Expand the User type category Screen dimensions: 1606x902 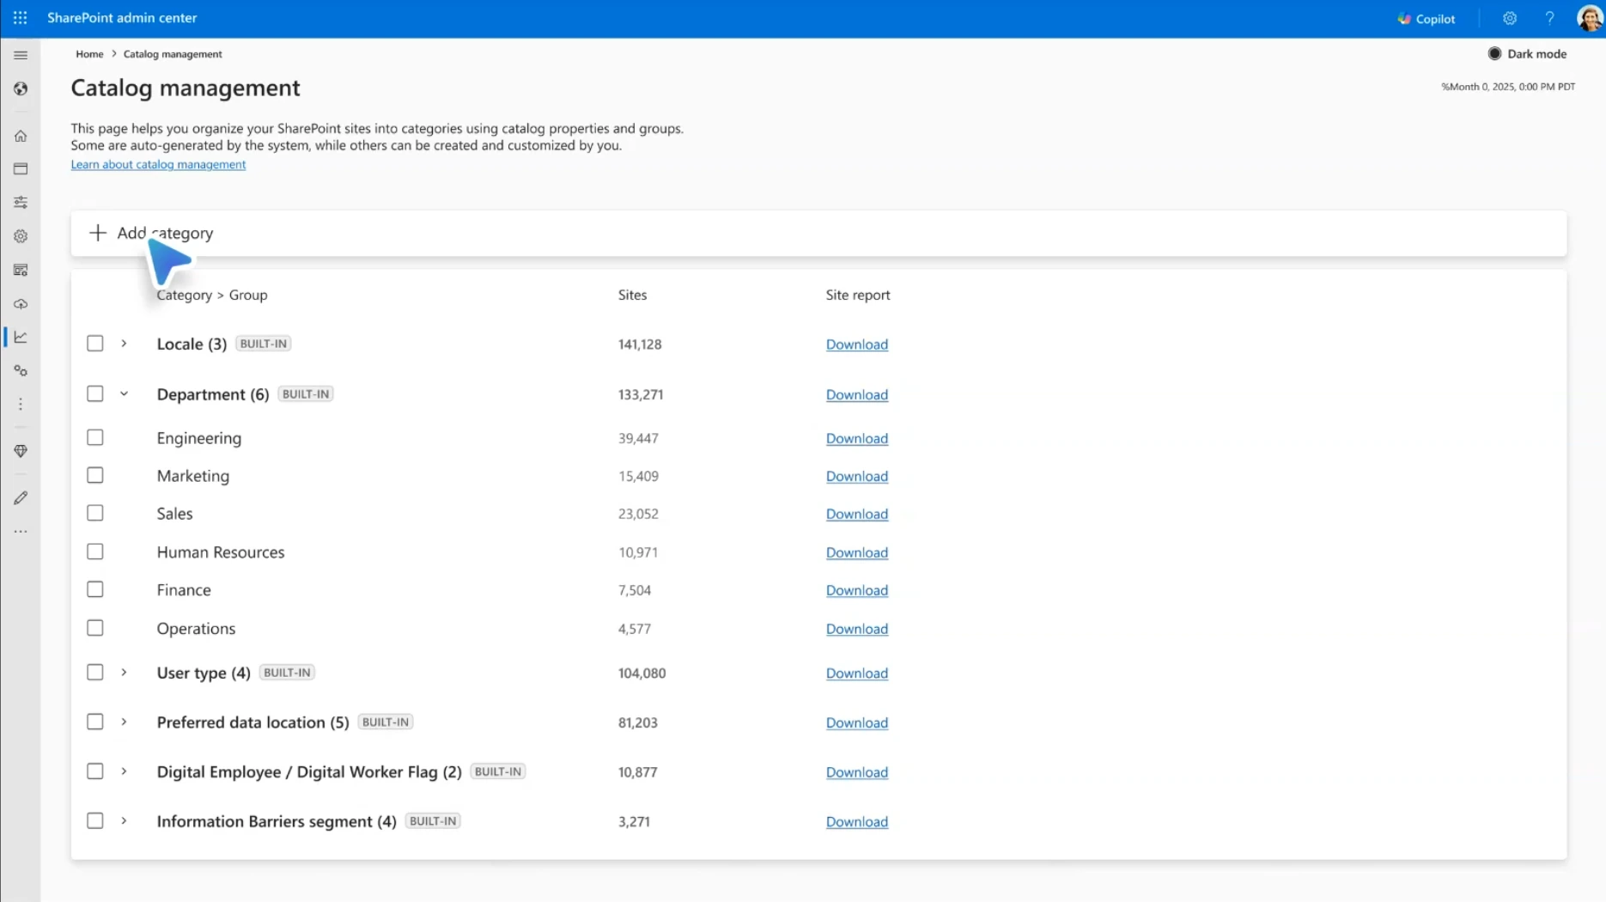[x=124, y=673]
